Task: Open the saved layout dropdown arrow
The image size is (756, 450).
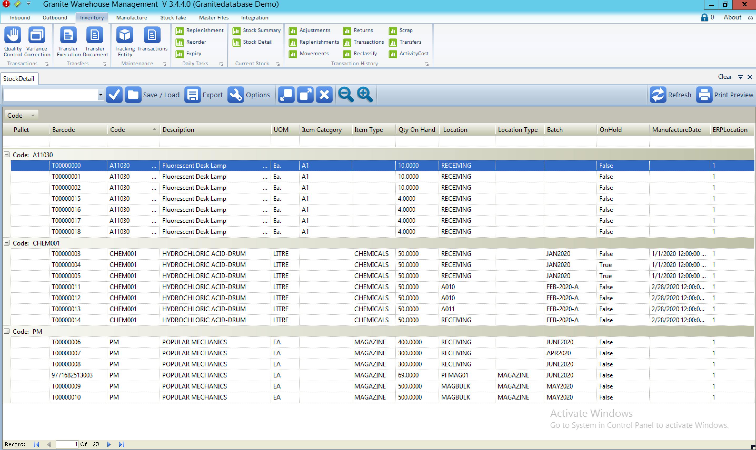Action: coord(101,95)
